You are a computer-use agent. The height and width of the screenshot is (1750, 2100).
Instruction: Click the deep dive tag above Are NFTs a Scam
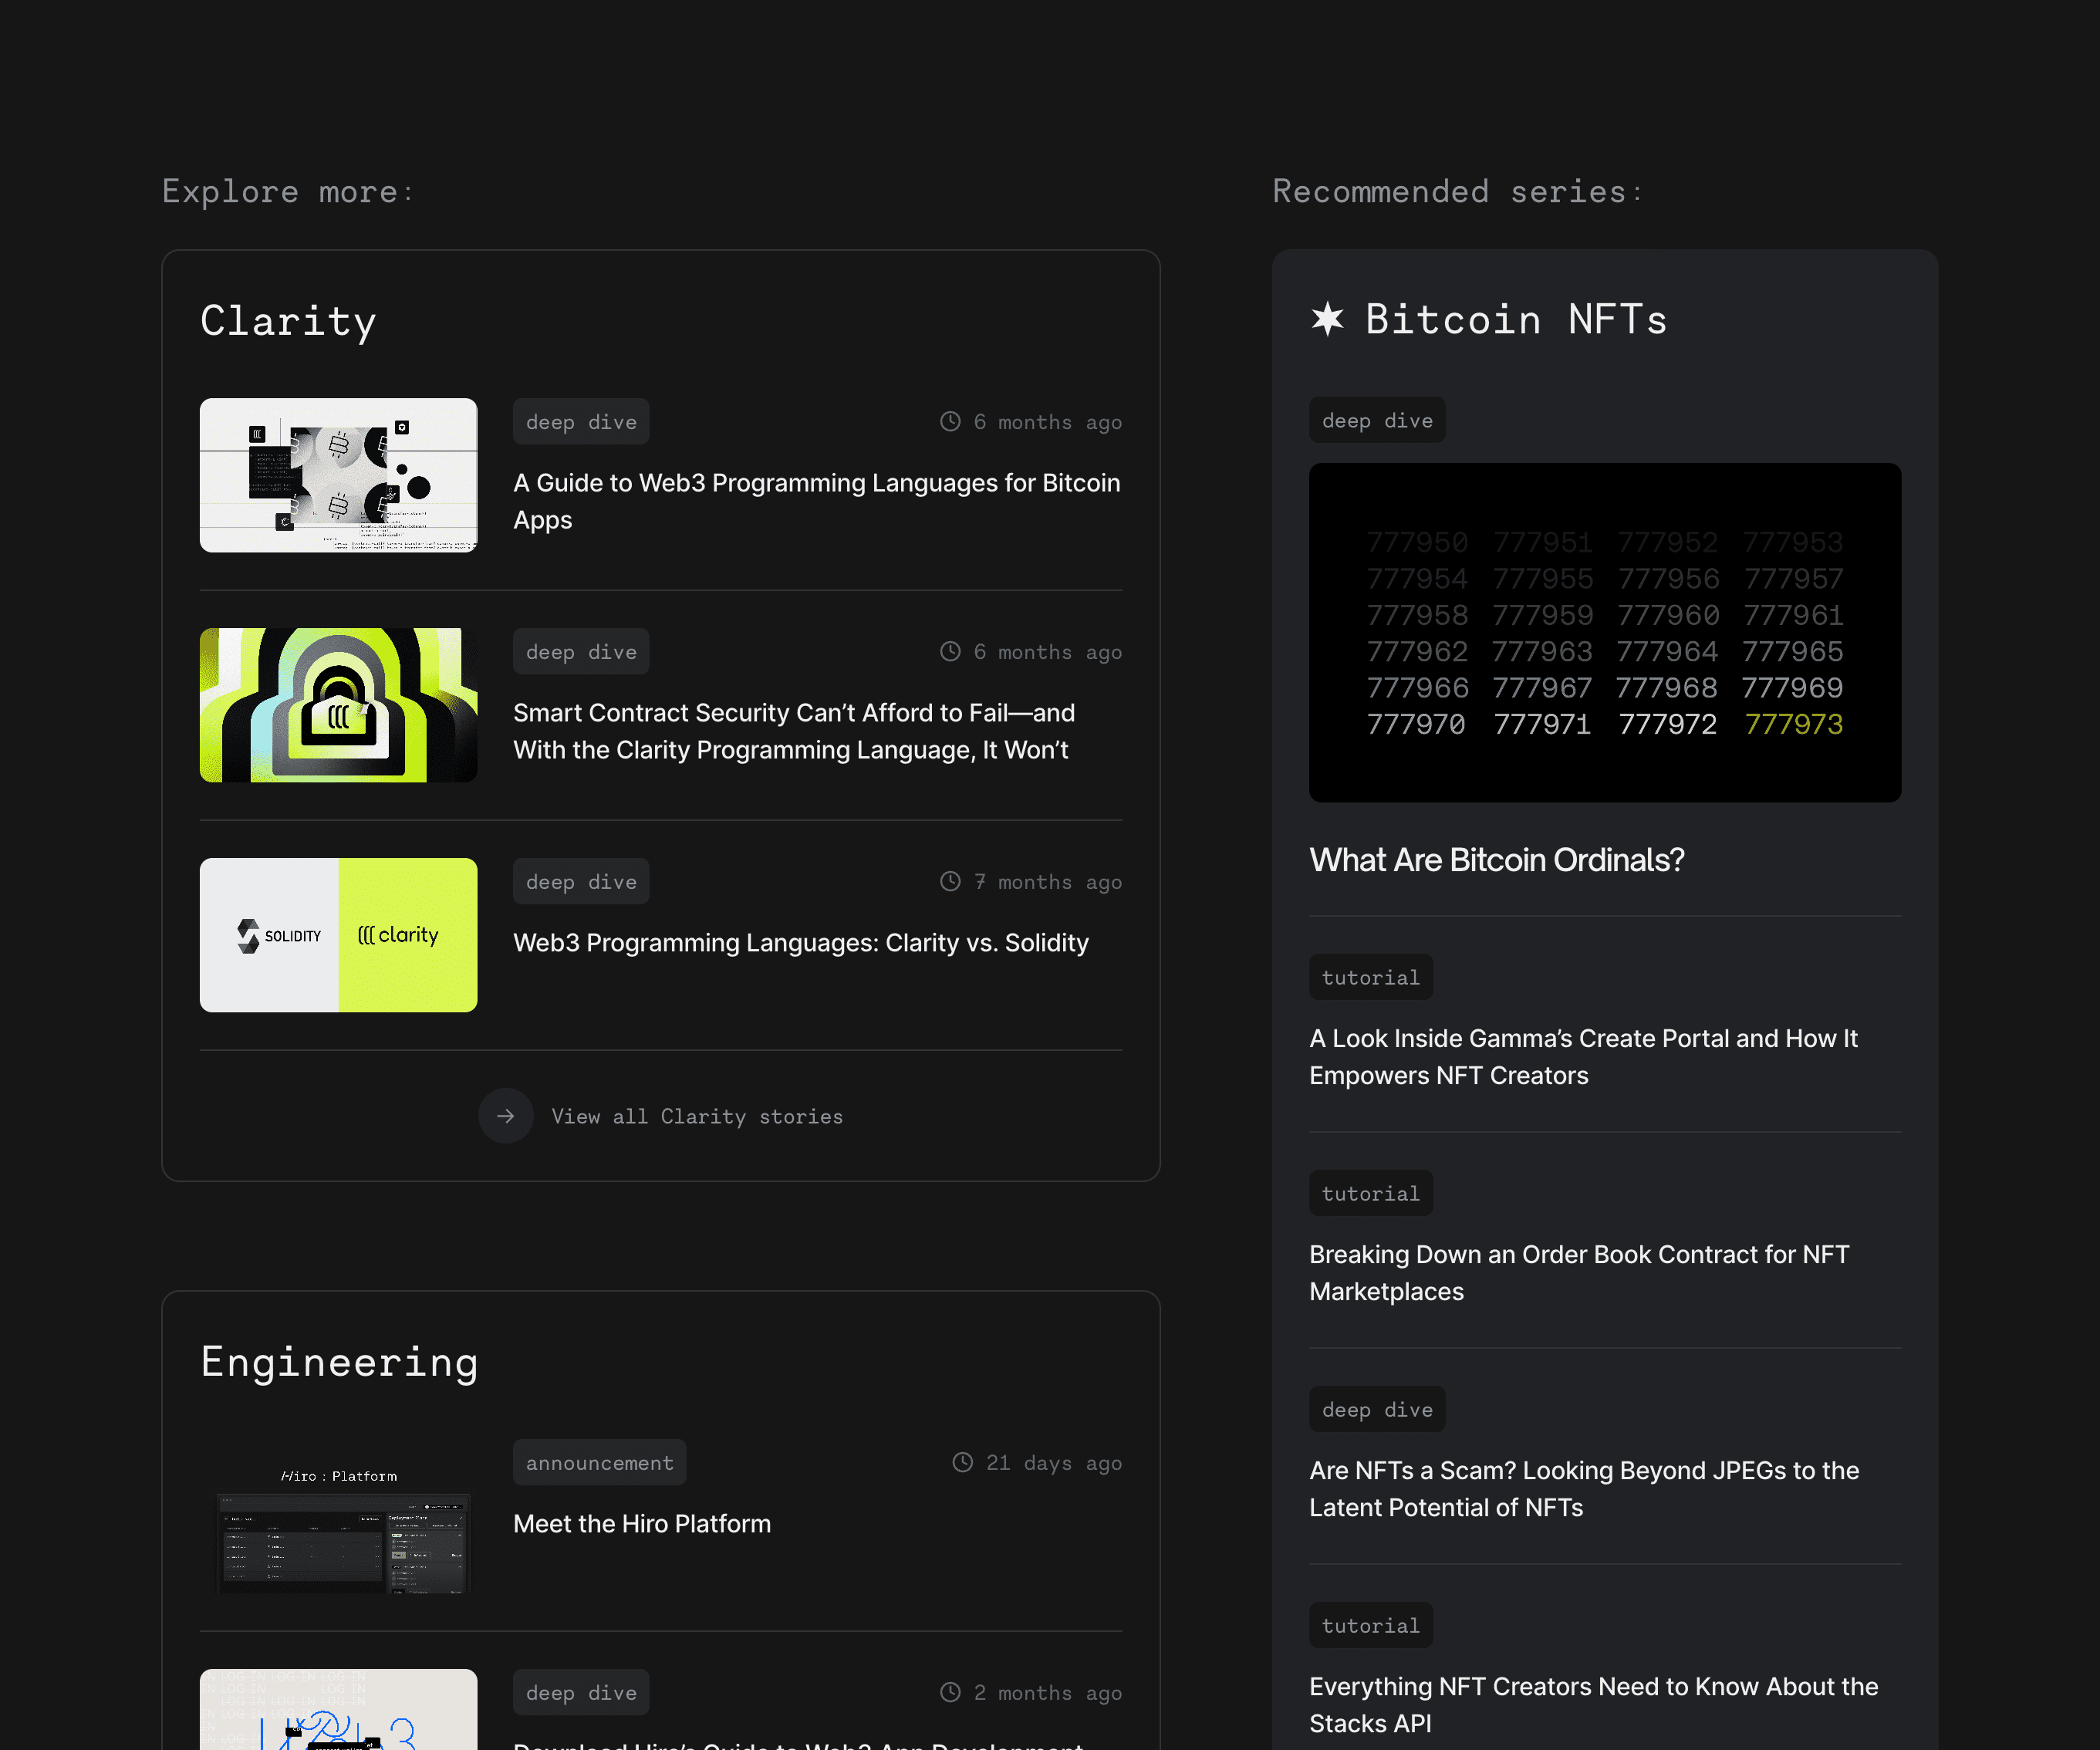1378,1410
